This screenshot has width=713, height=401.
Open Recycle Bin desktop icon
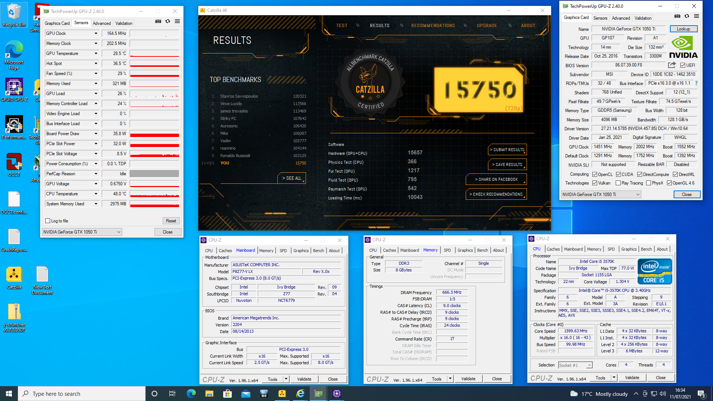pyautogui.click(x=14, y=15)
